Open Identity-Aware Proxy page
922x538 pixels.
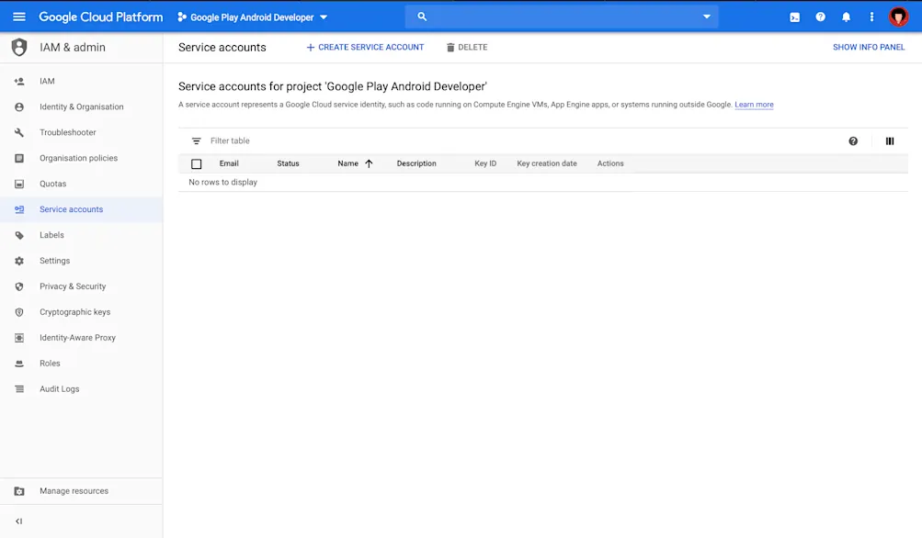(x=77, y=338)
